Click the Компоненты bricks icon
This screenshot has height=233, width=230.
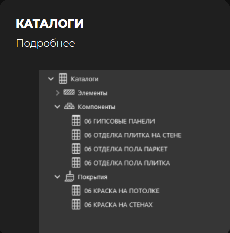pyautogui.click(x=69, y=106)
